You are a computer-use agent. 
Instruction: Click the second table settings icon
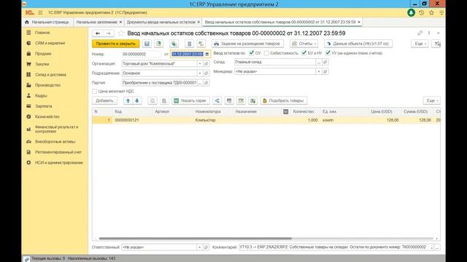[x=241, y=100]
